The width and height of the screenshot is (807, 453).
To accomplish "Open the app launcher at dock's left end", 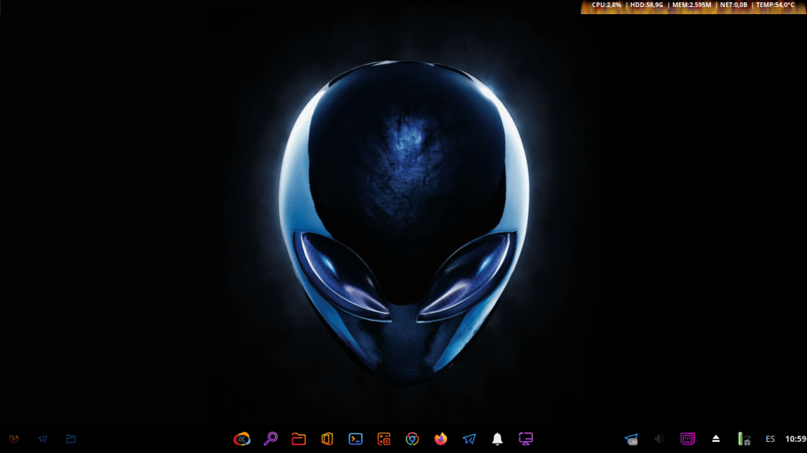I will (x=242, y=439).
